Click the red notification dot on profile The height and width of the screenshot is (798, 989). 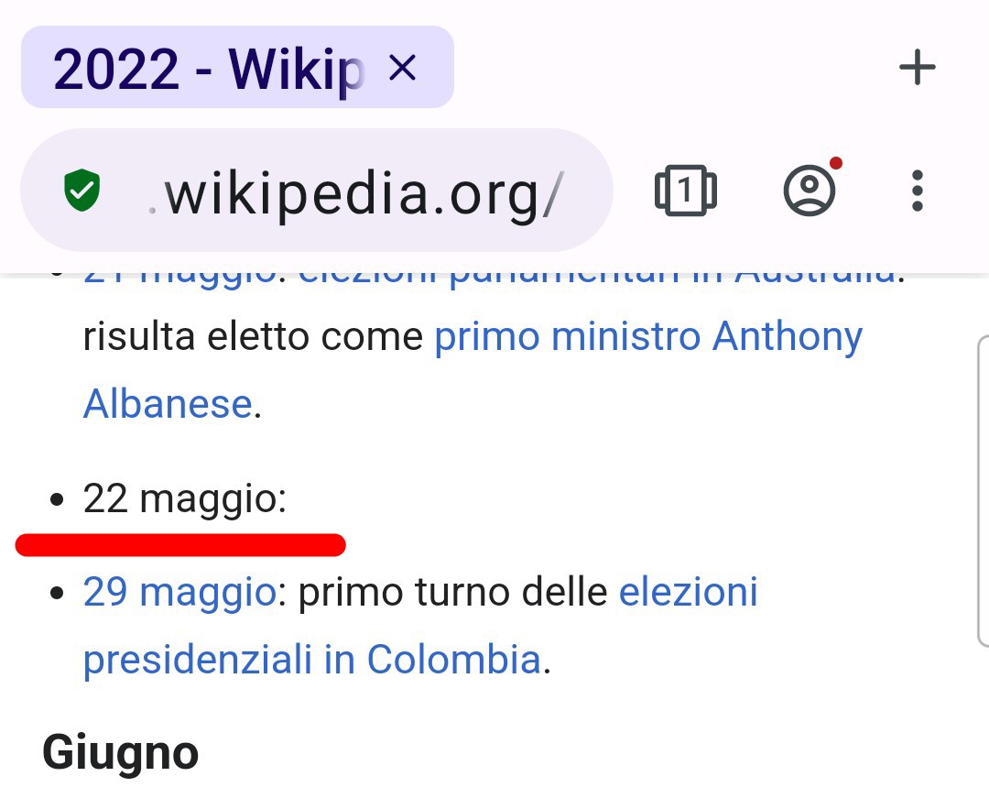click(x=836, y=163)
